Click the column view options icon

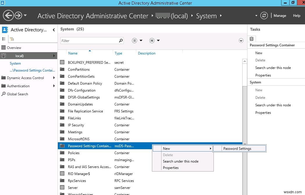134,40
